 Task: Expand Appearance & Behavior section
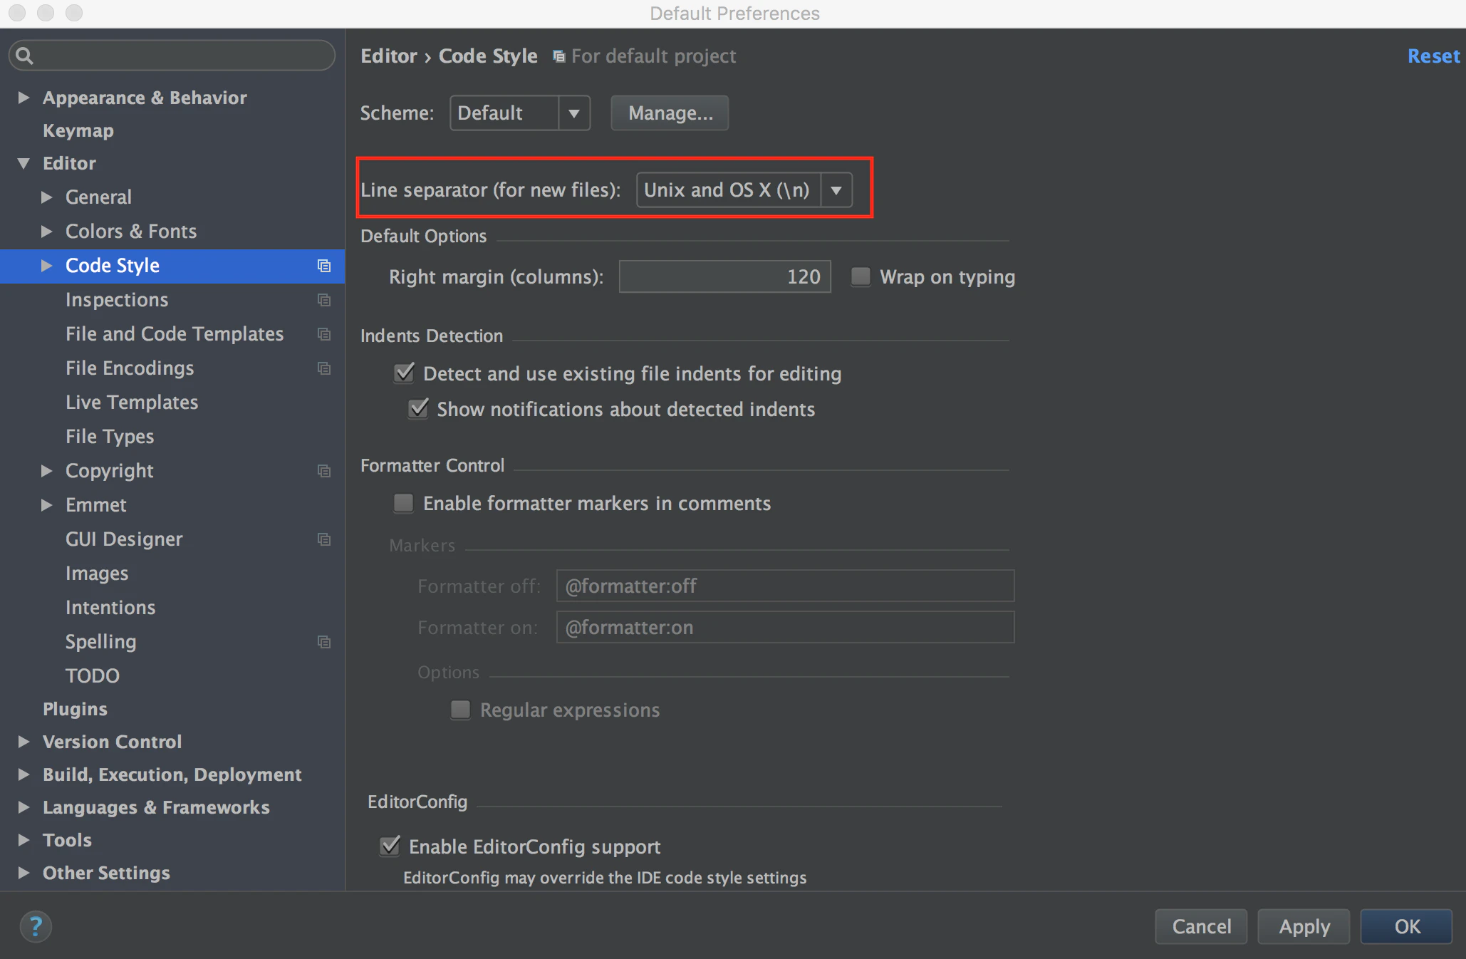[x=24, y=98]
